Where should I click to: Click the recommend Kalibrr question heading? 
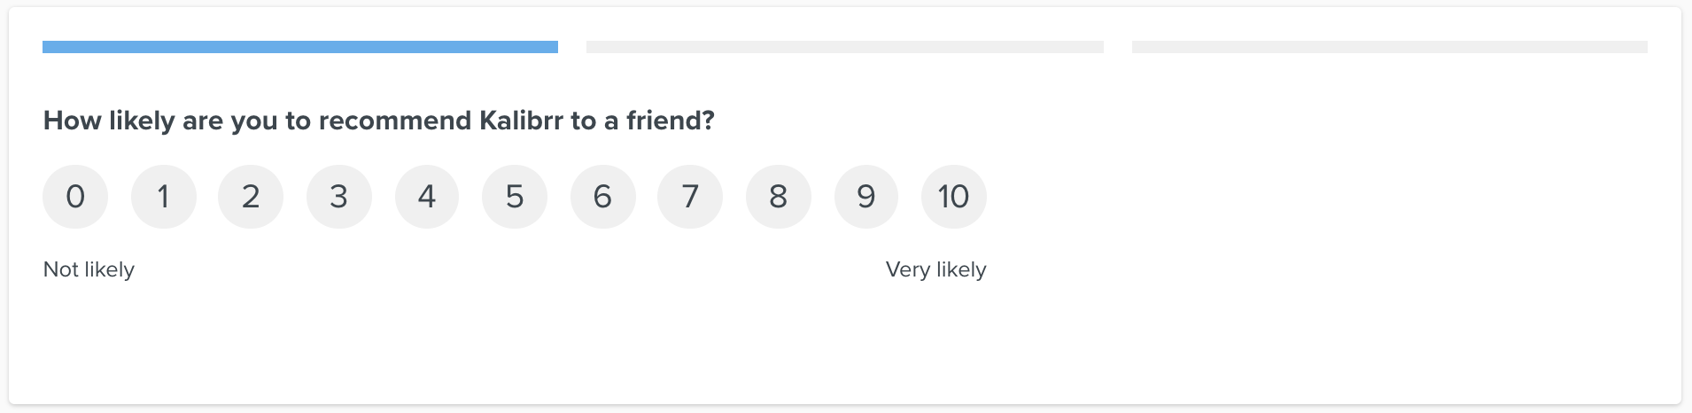point(378,121)
